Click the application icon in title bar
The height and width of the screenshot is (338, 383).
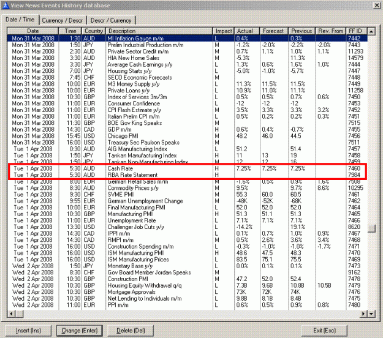[6, 5]
